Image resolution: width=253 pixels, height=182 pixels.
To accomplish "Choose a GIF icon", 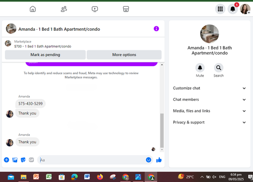I will (31, 160).
